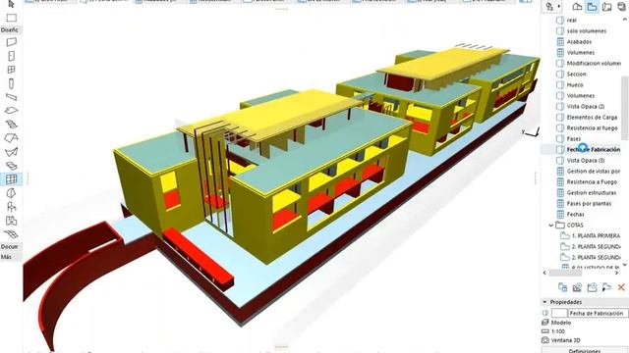
Task: Open the 'Fases' view
Action: [573, 139]
